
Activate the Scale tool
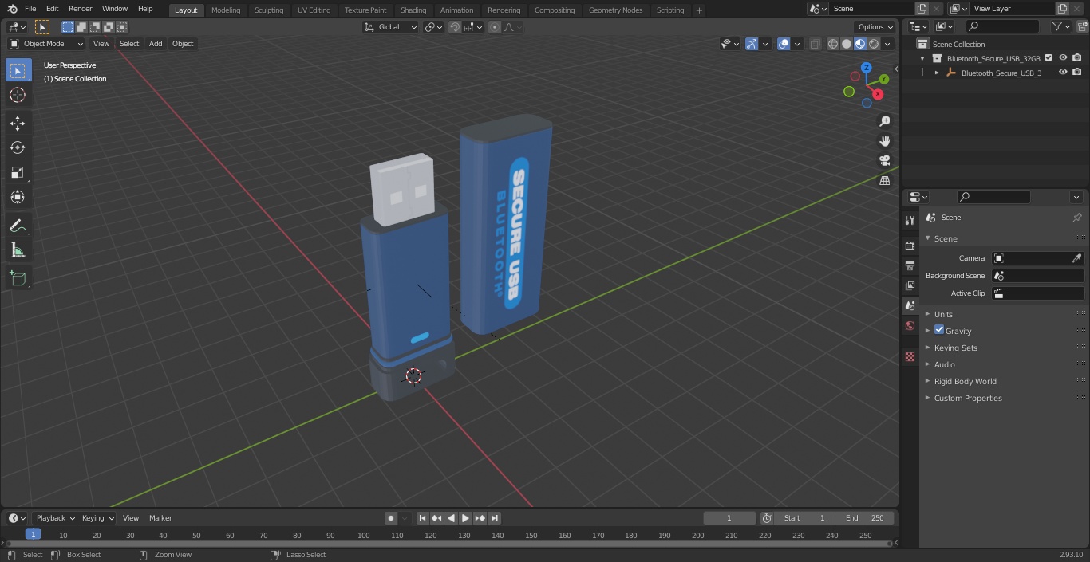click(18, 172)
